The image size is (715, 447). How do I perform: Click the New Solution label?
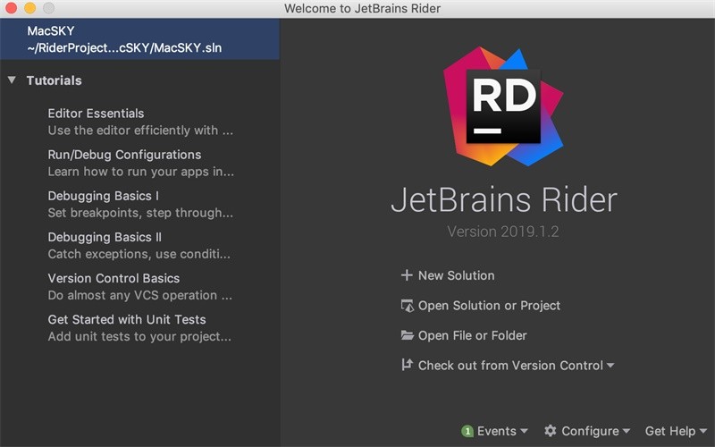pyautogui.click(x=457, y=275)
